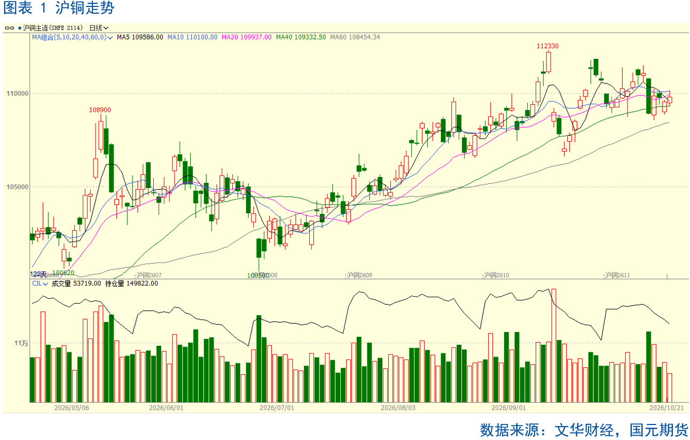The width and height of the screenshot is (690, 440).
Task: Click the MA60 108454.34 value
Action: tap(355, 37)
